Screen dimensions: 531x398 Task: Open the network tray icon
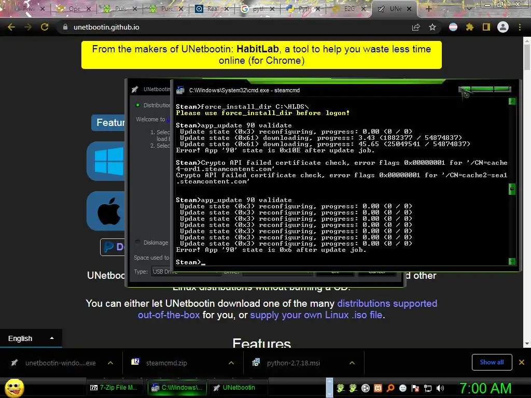coord(428,388)
